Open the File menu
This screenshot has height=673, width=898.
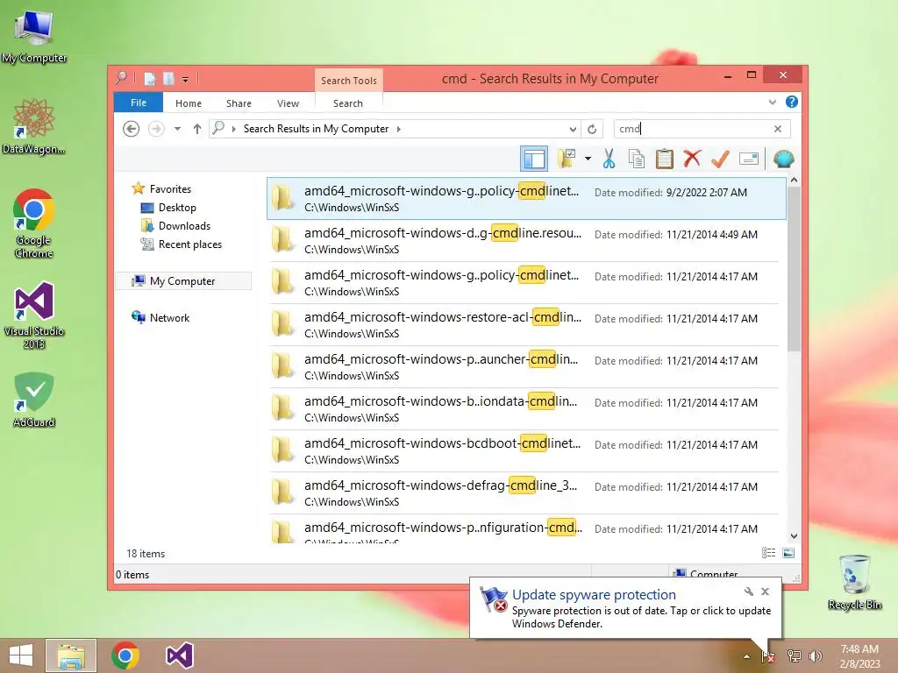[x=139, y=103]
